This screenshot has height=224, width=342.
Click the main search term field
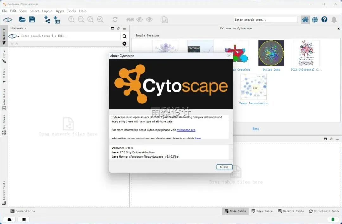[x=266, y=20]
